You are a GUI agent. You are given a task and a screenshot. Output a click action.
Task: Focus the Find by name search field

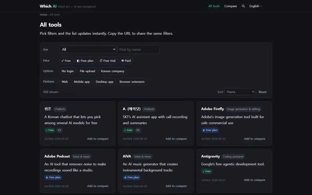(x=138, y=50)
